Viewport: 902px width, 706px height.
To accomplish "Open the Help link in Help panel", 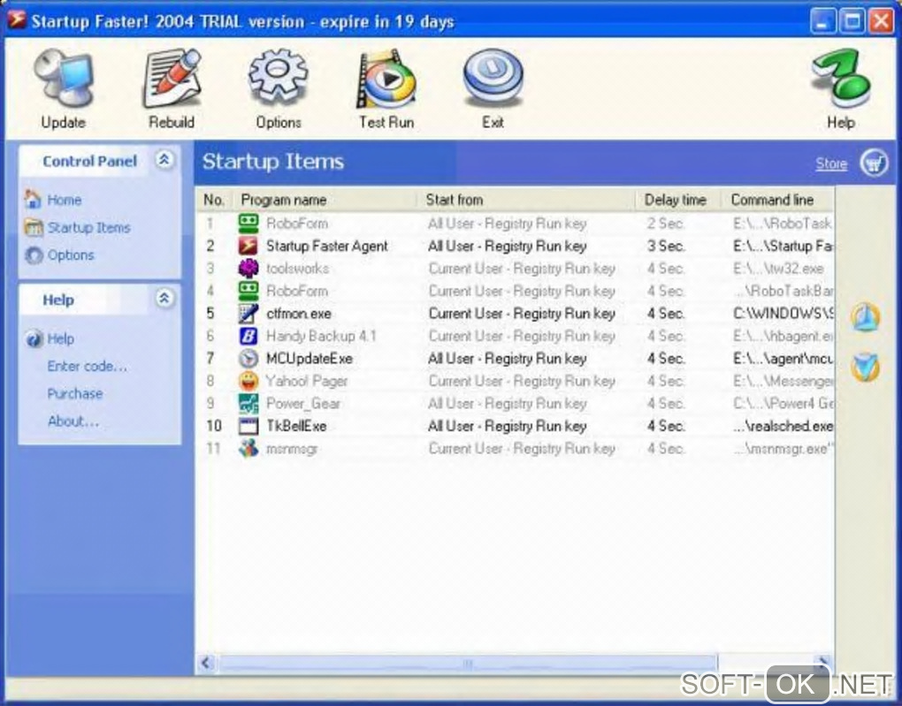I will click(x=60, y=338).
